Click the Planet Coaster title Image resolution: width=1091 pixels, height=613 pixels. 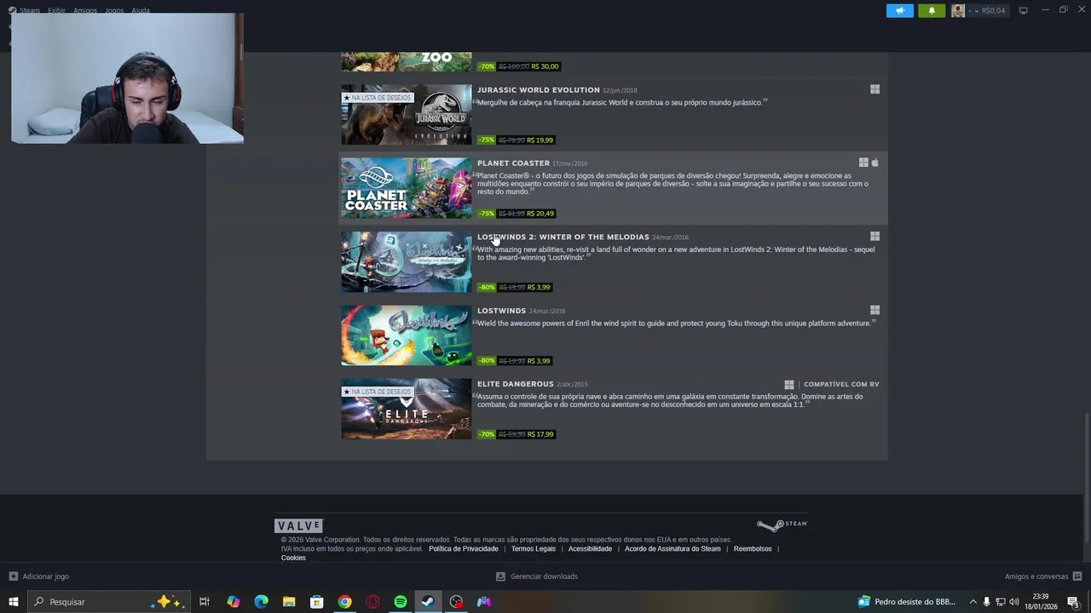[x=513, y=163]
